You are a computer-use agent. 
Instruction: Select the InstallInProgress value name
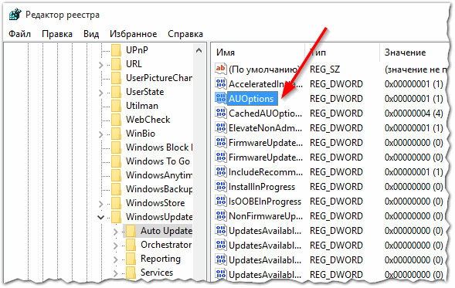coord(262,187)
